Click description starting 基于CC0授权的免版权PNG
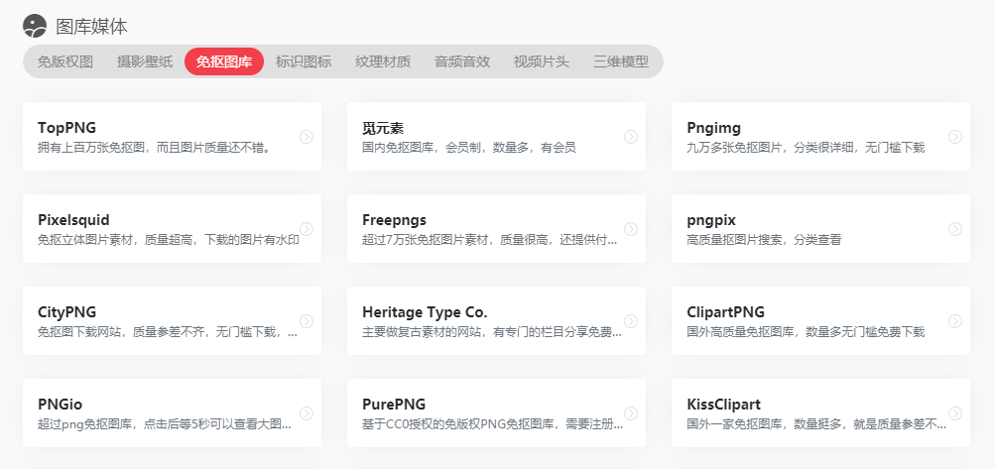The image size is (995, 469). (492, 424)
